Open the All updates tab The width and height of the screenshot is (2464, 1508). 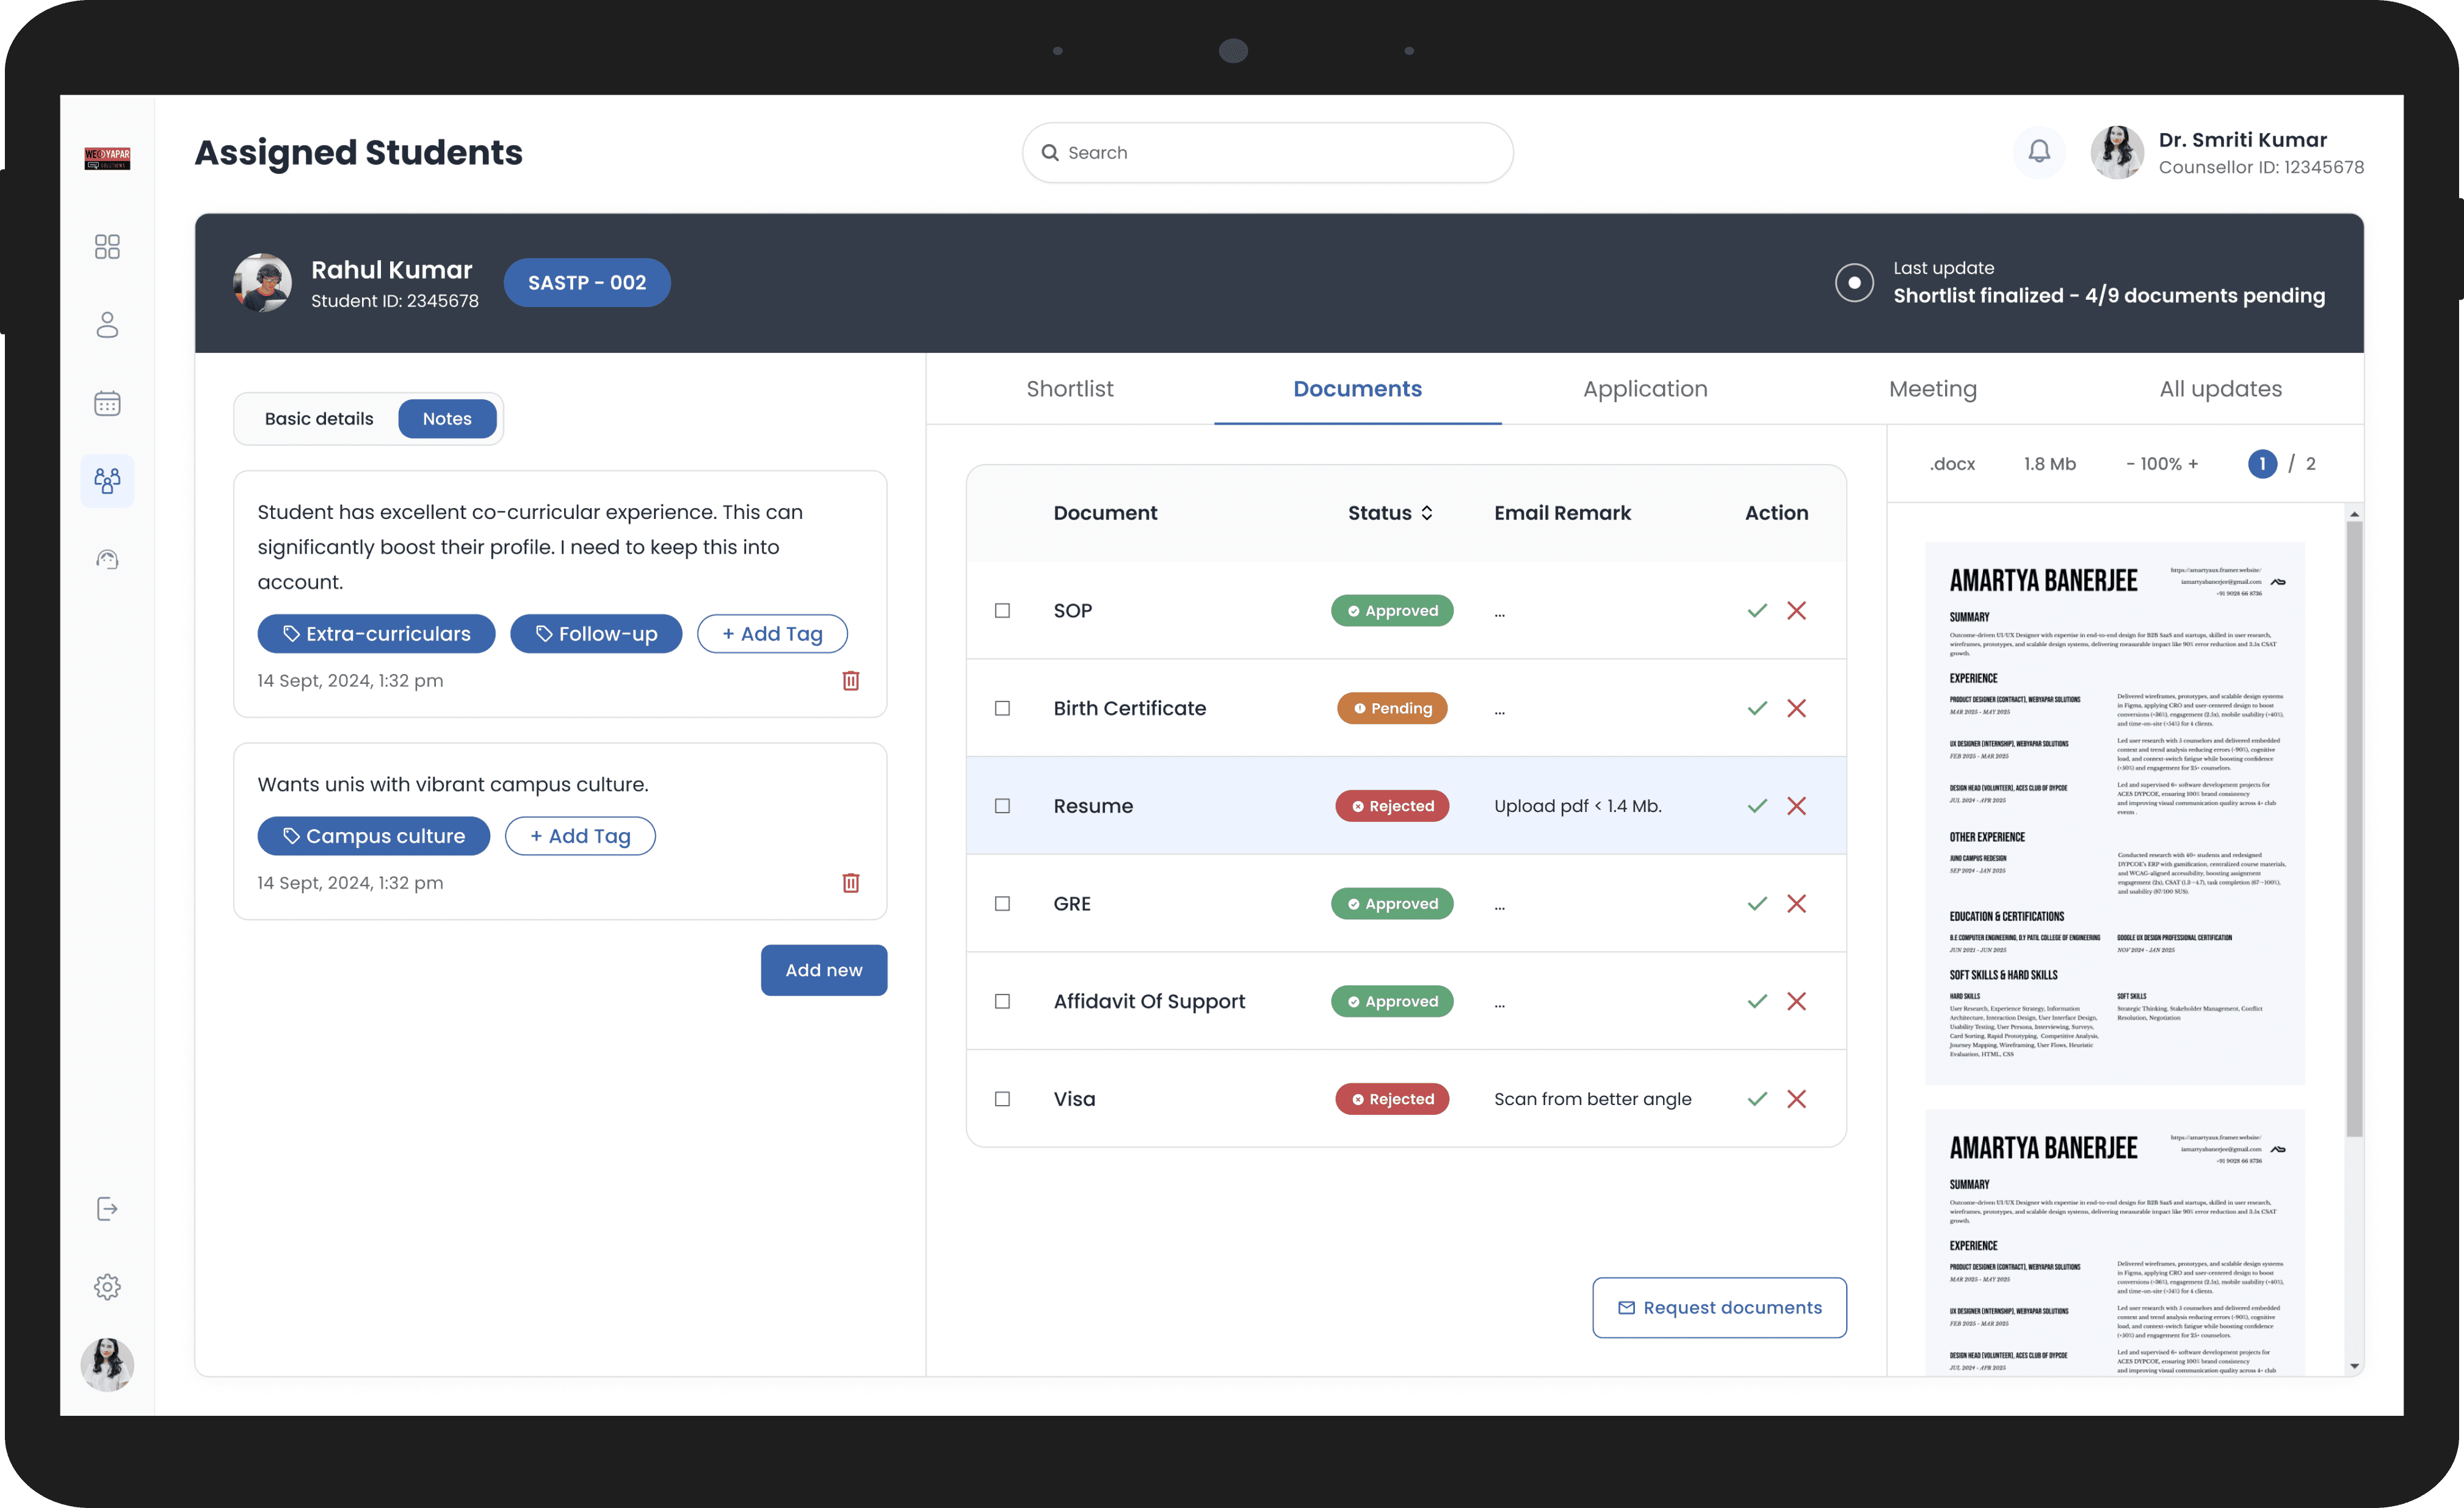tap(2220, 389)
